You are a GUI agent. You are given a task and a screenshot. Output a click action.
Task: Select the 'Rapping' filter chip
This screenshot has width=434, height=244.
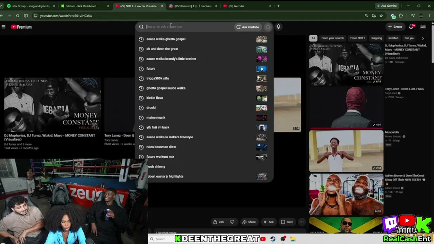tap(377, 38)
